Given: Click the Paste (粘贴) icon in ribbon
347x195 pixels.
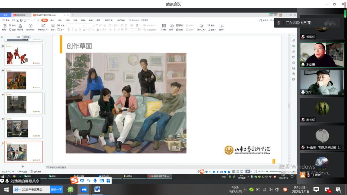Looking at the screenshot, I should click(4, 26).
